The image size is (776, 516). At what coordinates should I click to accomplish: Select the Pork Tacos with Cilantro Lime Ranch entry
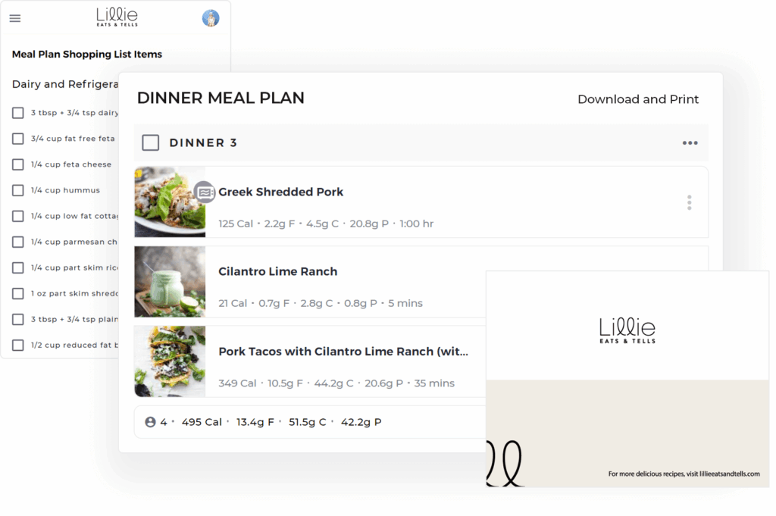coord(343,352)
